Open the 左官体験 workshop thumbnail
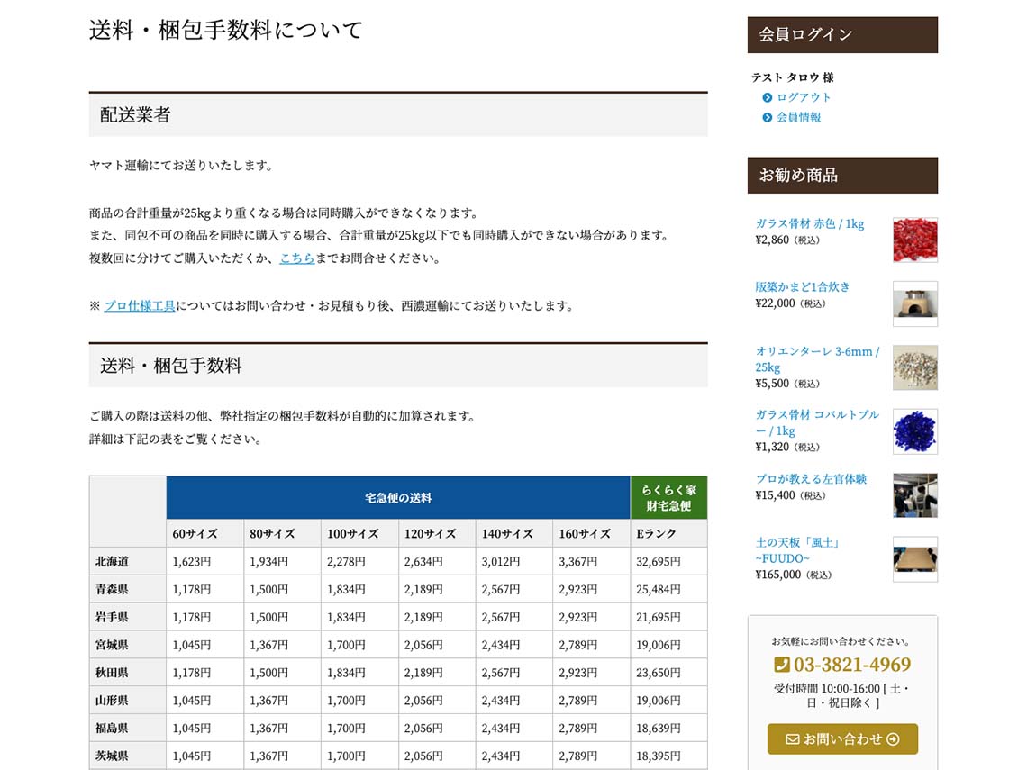The width and height of the screenshot is (1027, 770). [x=914, y=495]
